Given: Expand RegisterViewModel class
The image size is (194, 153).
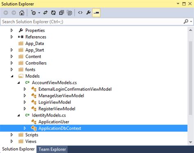Looking at the screenshot, I should (25, 109).
